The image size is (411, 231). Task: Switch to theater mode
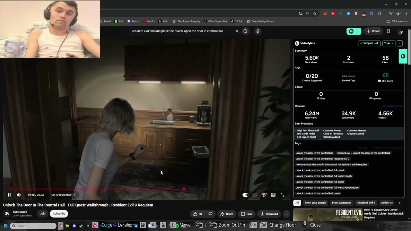click(x=273, y=195)
